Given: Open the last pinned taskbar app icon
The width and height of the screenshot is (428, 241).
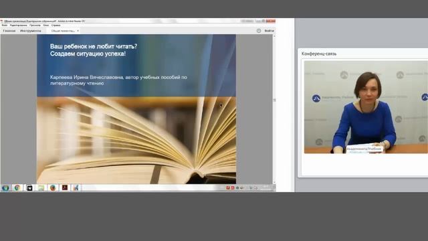Looking at the screenshot, I should point(76,187).
